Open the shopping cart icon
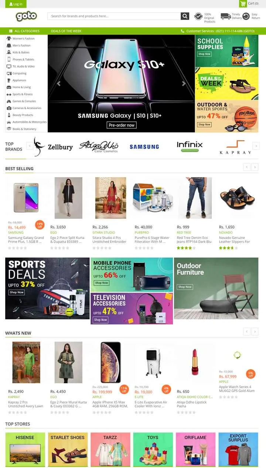 (243, 4)
